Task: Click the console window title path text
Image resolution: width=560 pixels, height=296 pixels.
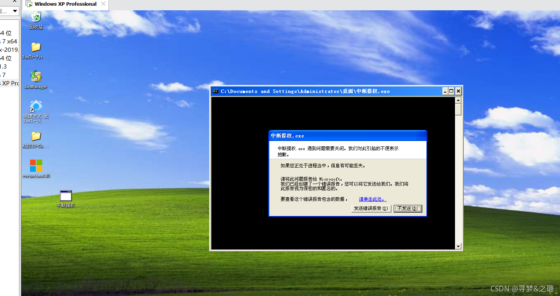Action: 305,91
